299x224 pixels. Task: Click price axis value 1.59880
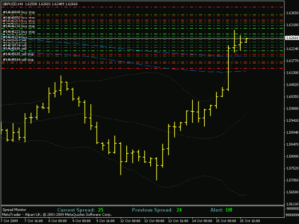[x=292, y=108]
